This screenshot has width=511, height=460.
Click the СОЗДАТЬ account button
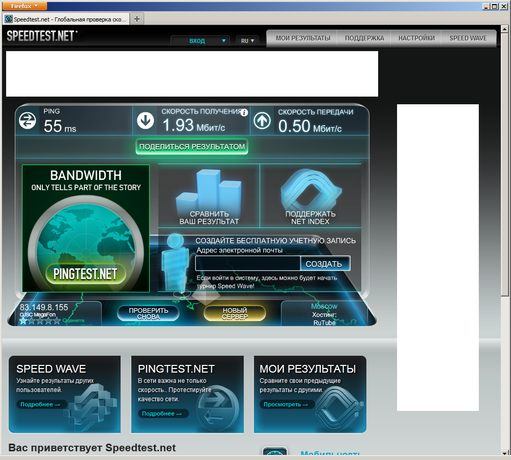coord(325,264)
